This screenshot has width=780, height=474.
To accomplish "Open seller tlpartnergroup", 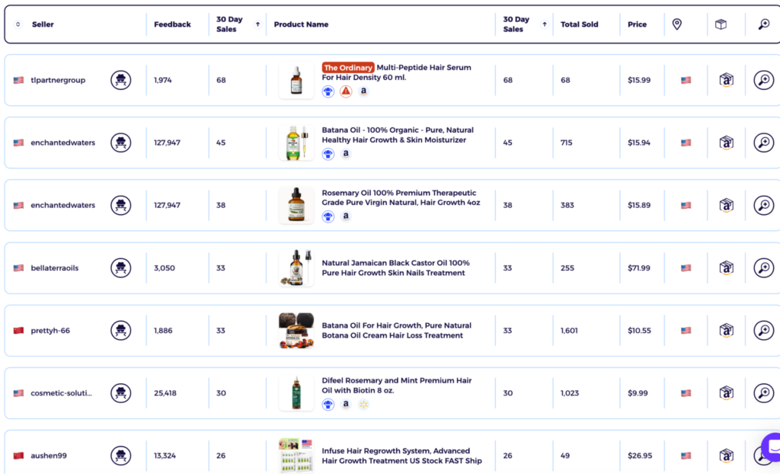I will tap(58, 80).
